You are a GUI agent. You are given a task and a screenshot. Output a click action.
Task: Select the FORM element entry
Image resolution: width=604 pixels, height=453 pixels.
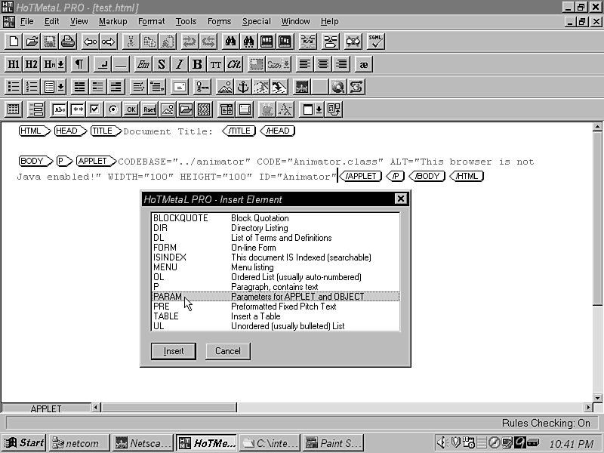click(276, 248)
